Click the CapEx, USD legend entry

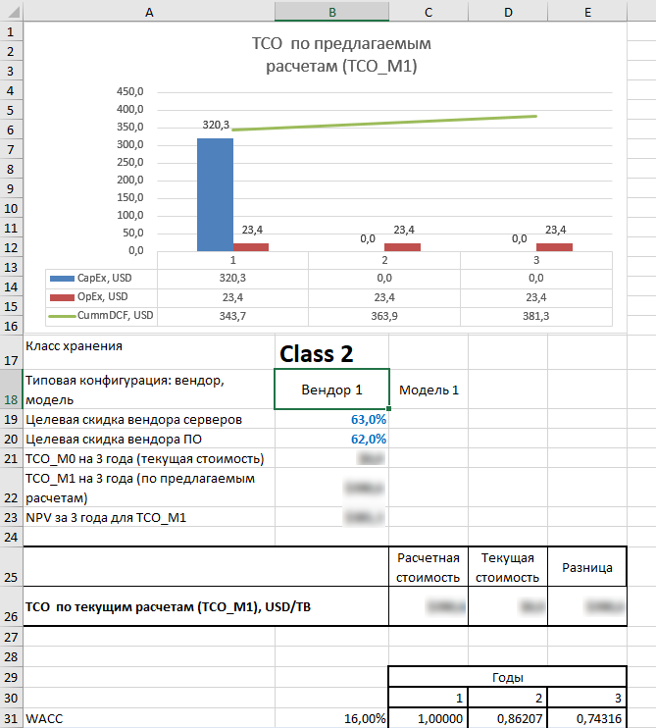pos(90,278)
